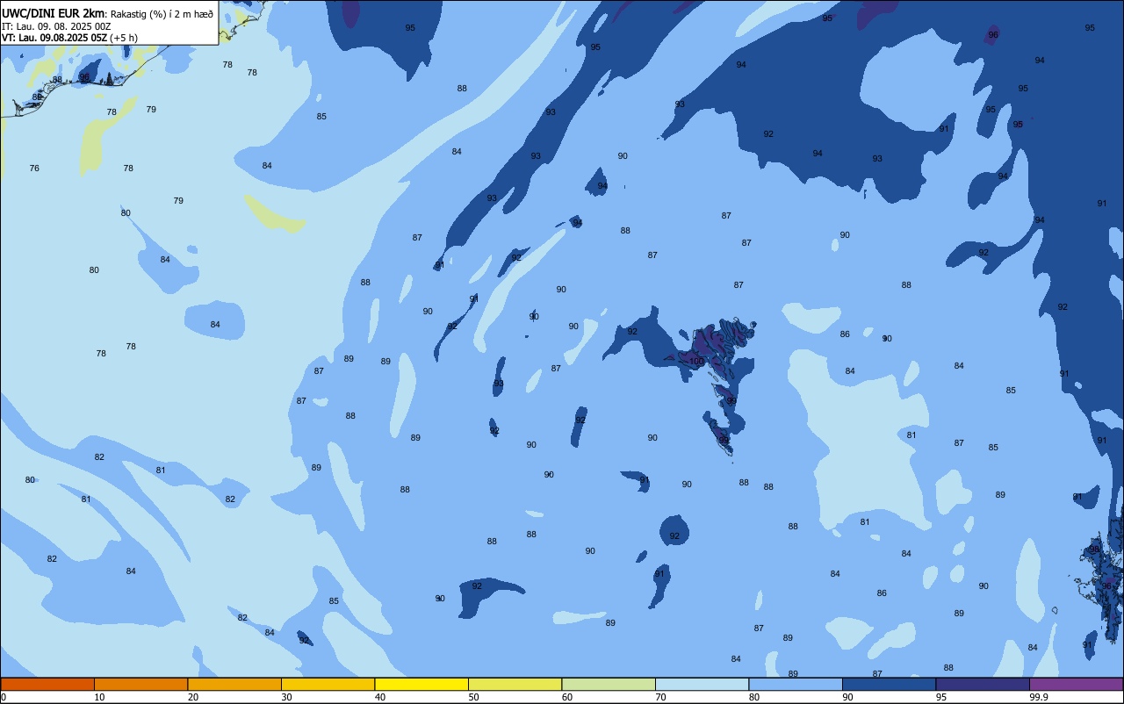The width and height of the screenshot is (1124, 704).
Task: Click the '99.9' tick label on the colour scale
Action: click(x=1040, y=697)
